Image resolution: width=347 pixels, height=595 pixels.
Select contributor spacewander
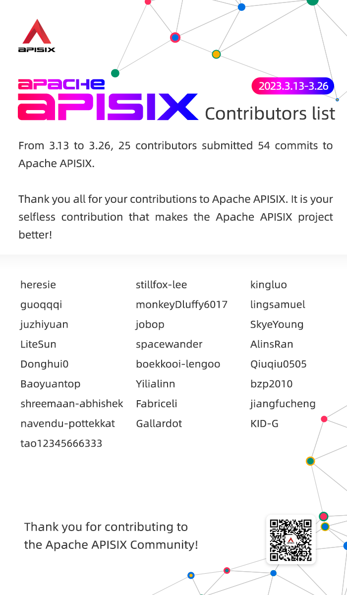point(169,344)
